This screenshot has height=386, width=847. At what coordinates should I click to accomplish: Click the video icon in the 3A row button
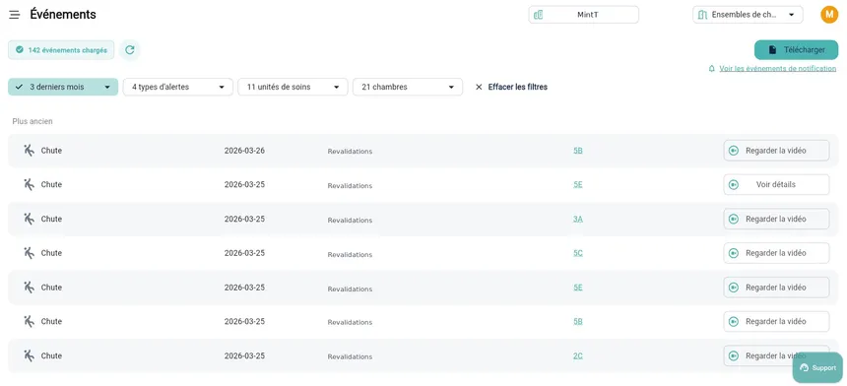tap(734, 220)
